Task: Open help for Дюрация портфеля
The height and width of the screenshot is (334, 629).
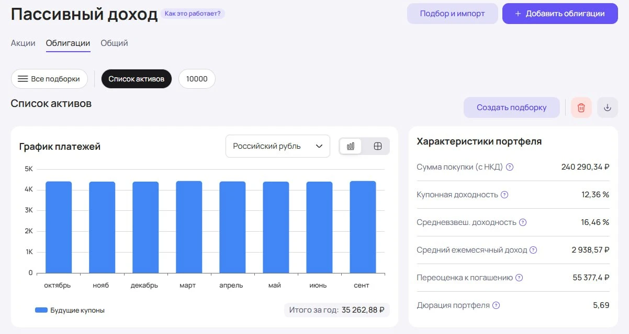Action: click(x=496, y=305)
